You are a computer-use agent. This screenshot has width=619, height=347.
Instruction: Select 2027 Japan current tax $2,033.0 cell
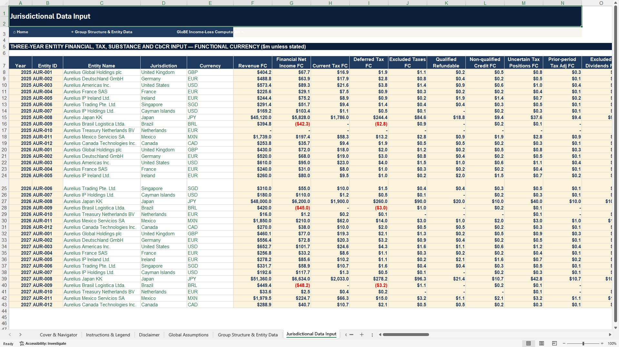click(330, 279)
